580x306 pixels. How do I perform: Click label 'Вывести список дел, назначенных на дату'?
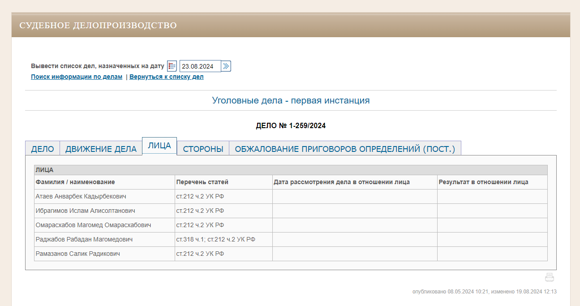98,66
